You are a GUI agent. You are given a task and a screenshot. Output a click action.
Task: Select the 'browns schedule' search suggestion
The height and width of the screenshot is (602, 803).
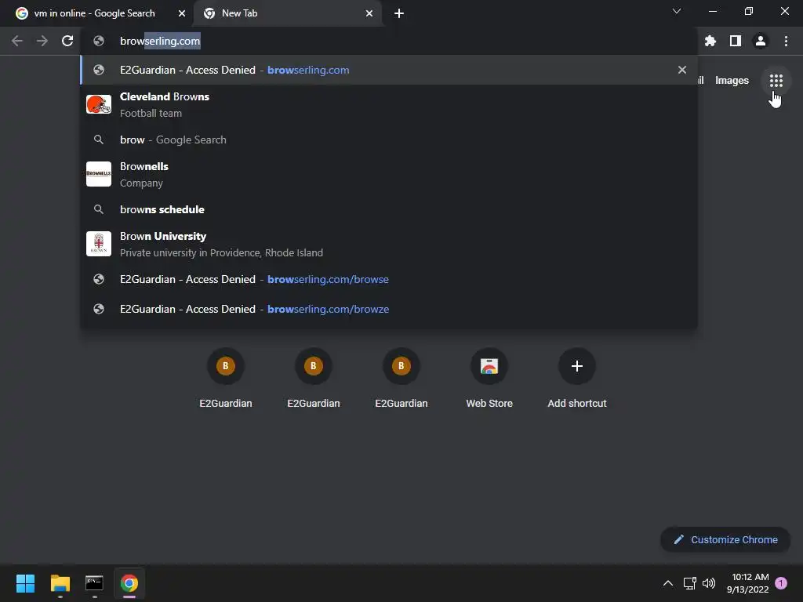point(389,209)
